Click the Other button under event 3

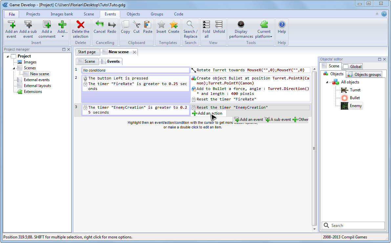click(x=300, y=120)
